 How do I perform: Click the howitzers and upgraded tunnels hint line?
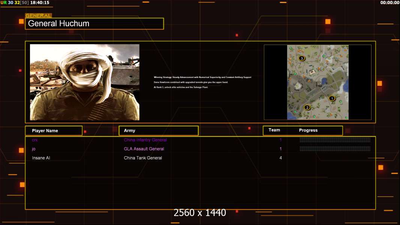tap(191, 82)
